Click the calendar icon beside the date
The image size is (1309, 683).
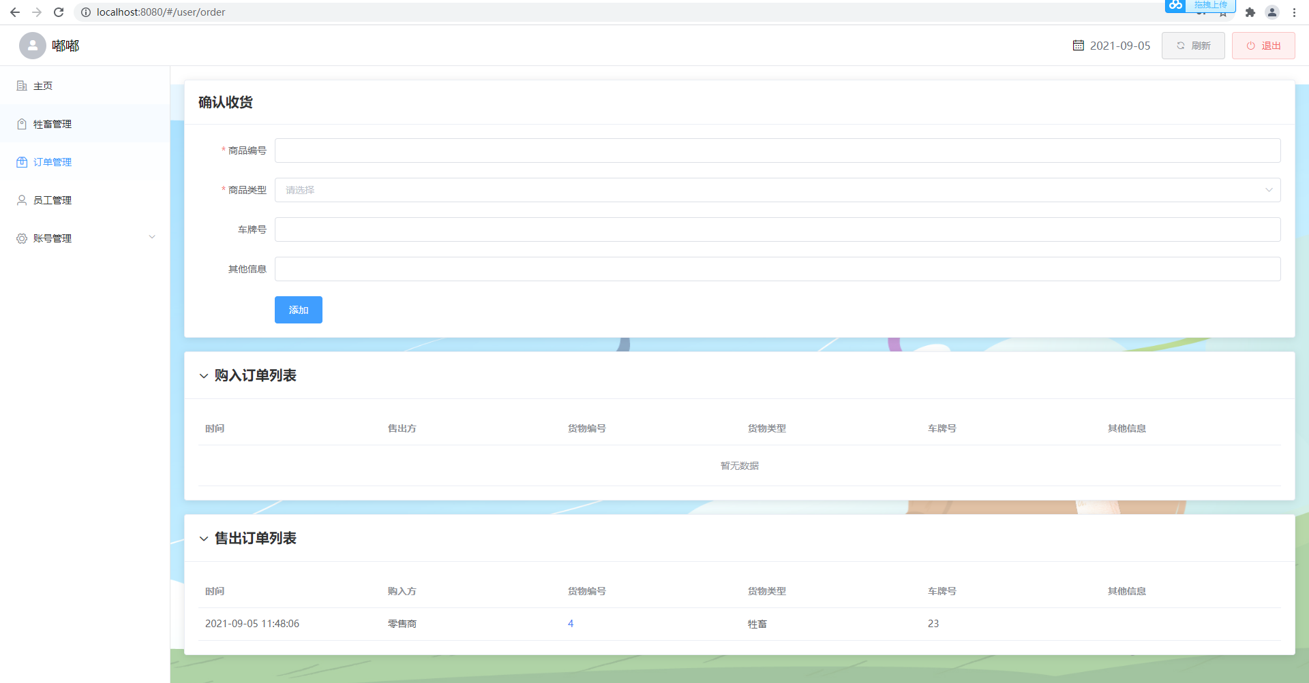[x=1079, y=46]
